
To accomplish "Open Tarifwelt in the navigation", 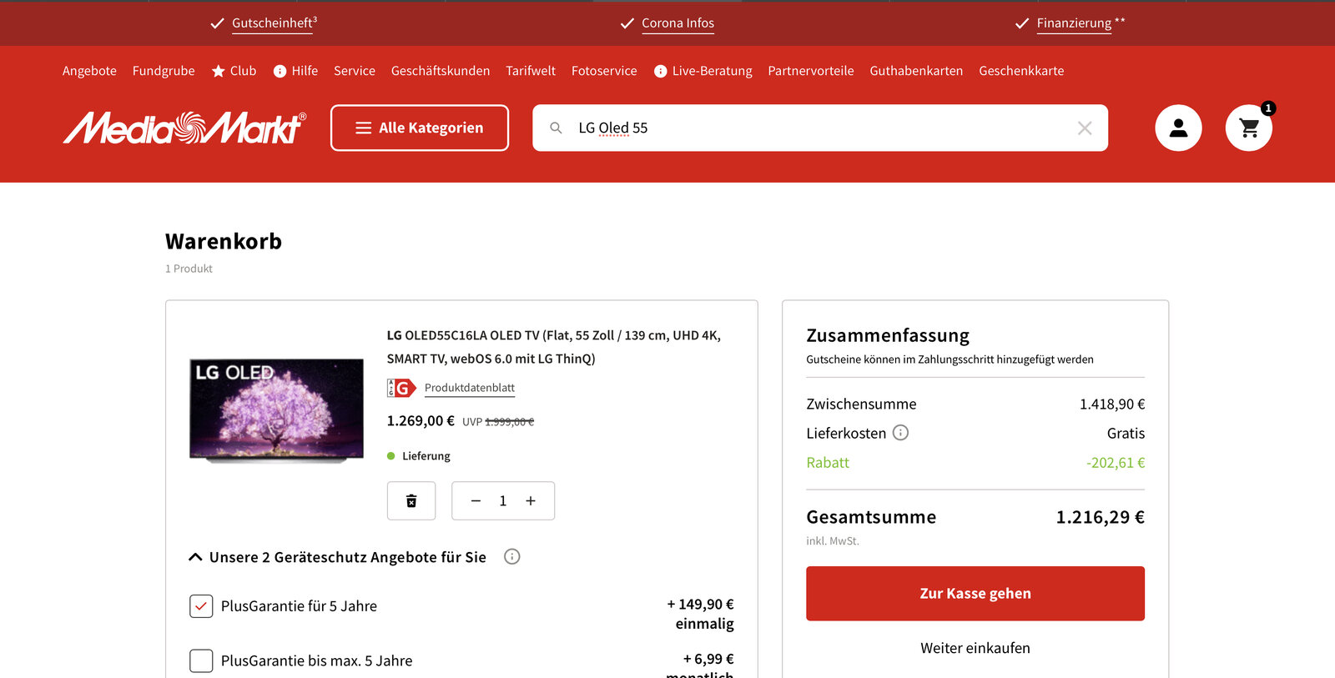I will 531,71.
